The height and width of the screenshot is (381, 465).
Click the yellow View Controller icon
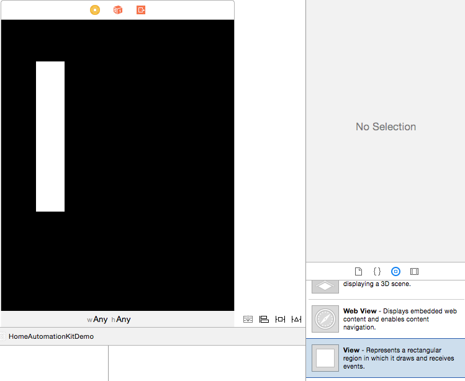[x=95, y=10]
